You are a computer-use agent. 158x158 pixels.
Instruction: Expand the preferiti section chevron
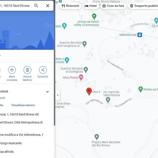tap(47, 92)
